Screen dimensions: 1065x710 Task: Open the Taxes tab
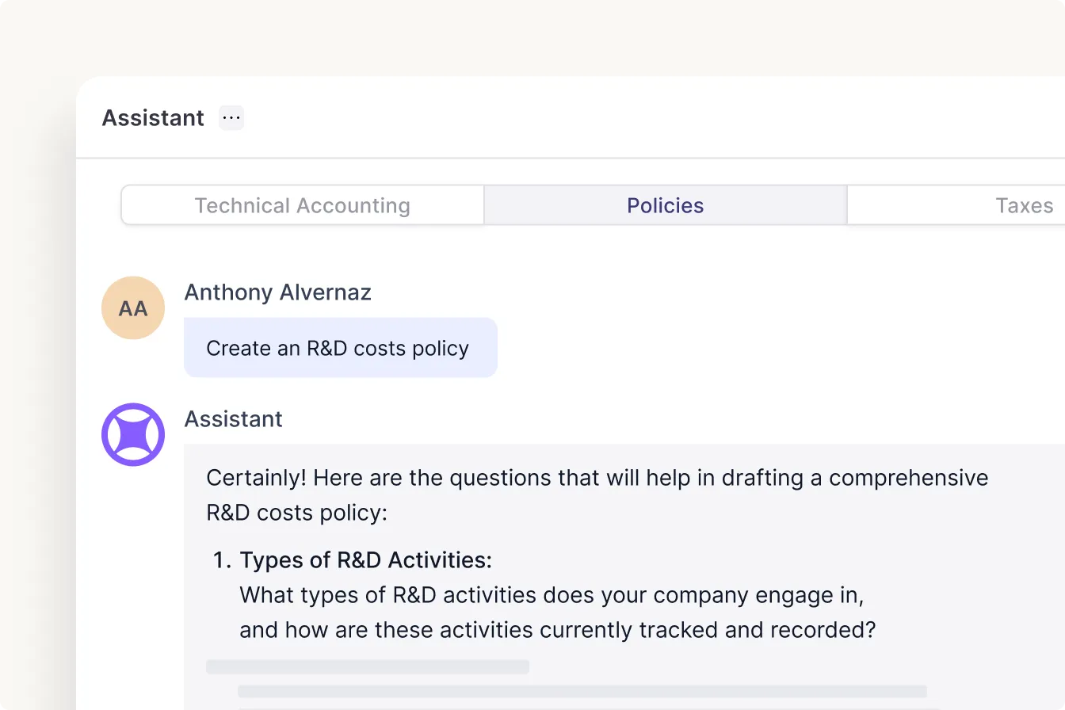pyautogui.click(x=1024, y=206)
